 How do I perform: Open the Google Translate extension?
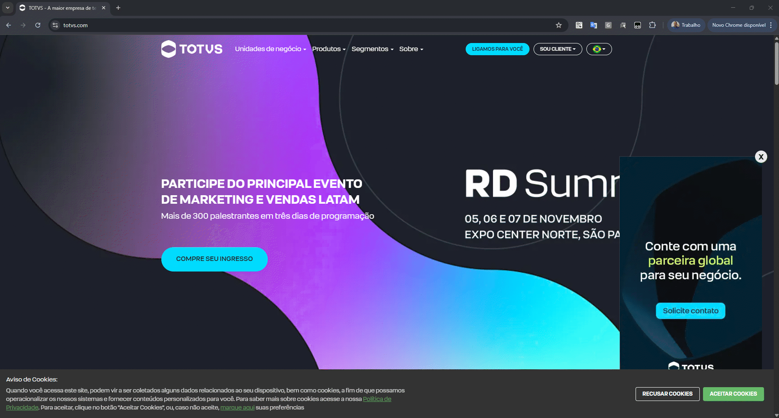point(594,25)
